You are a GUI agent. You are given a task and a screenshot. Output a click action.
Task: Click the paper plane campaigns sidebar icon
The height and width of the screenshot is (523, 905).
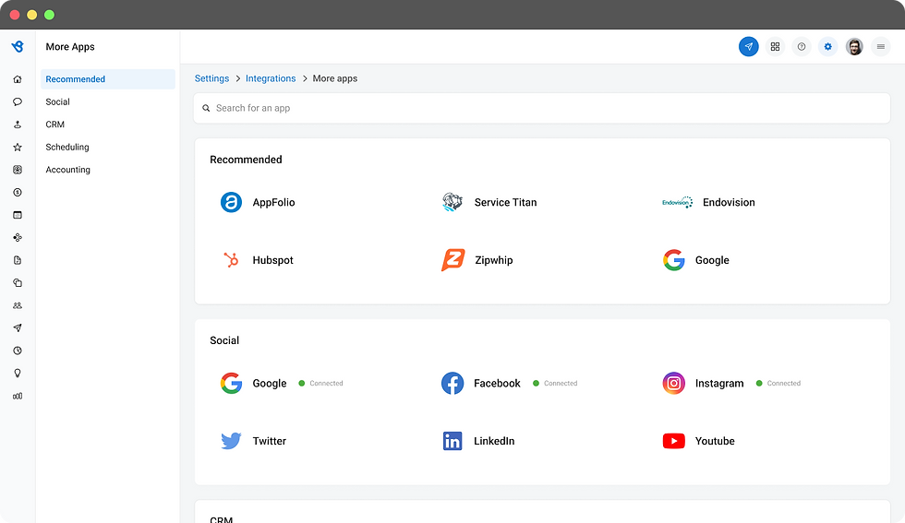click(18, 328)
